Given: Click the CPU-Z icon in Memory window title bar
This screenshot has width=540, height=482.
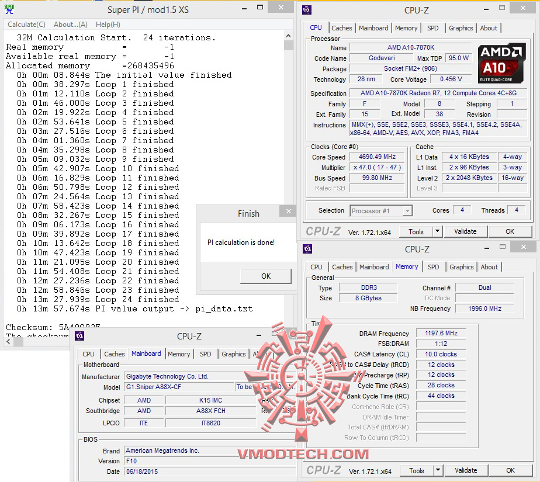Looking at the screenshot, I should pos(307,249).
